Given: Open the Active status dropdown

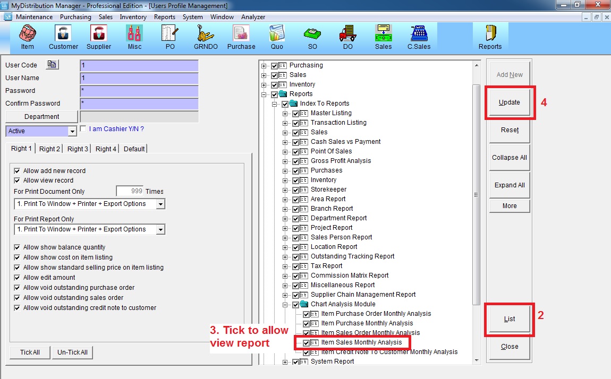Looking at the screenshot, I should coord(72,131).
